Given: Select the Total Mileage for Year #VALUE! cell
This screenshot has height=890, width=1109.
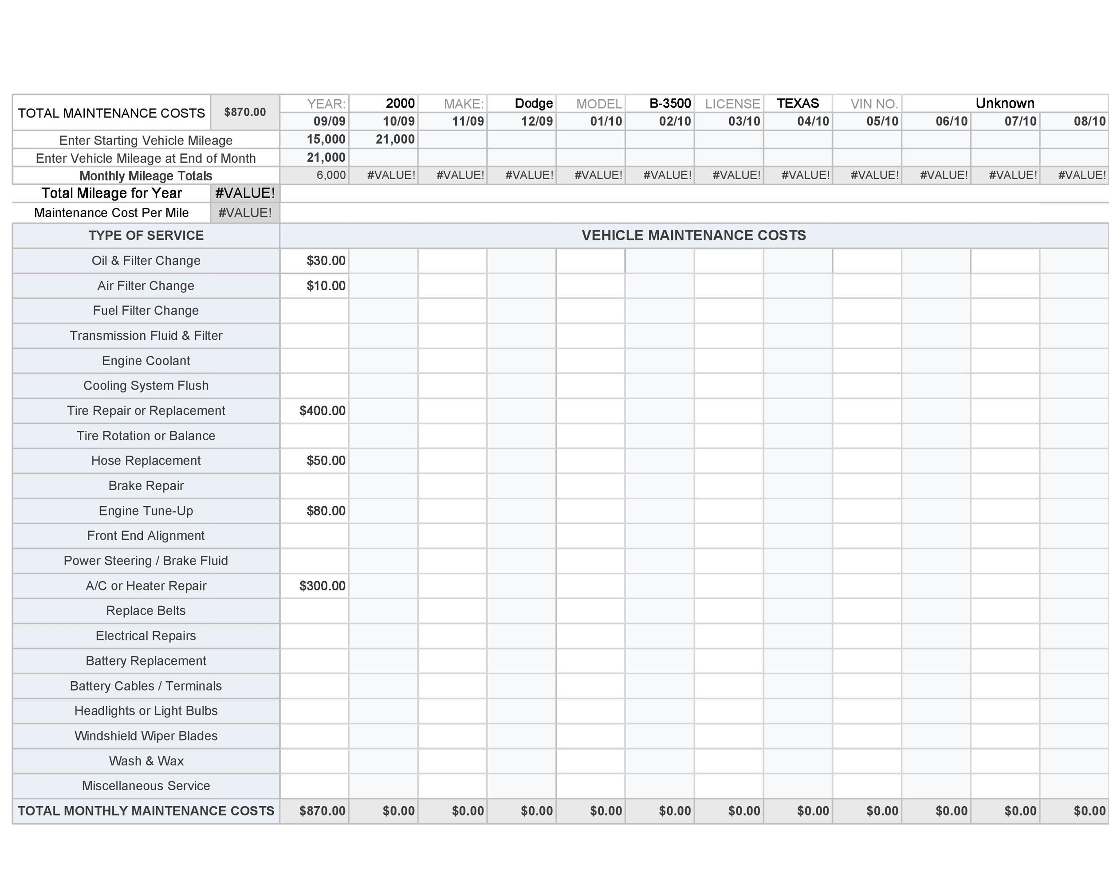Looking at the screenshot, I should [x=245, y=193].
